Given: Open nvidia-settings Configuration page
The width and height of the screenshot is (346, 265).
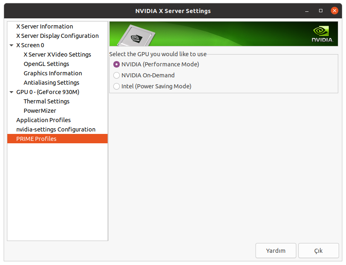Looking at the screenshot, I should pyautogui.click(x=55, y=129).
